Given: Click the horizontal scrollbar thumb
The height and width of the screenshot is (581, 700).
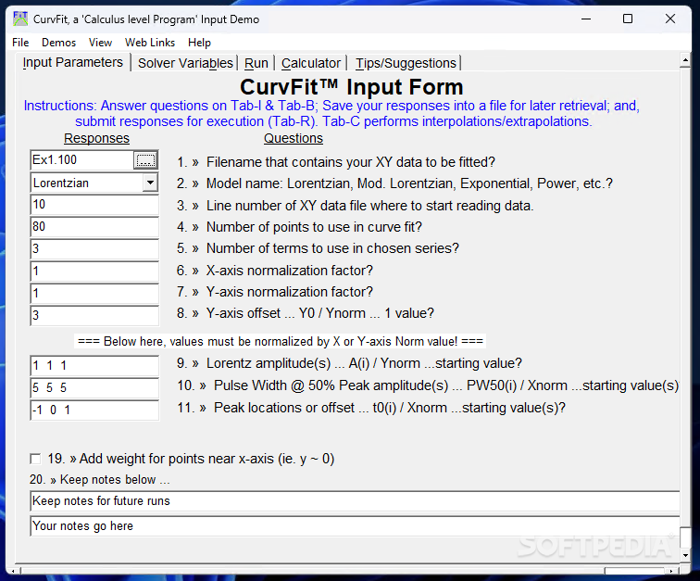Looking at the screenshot, I should tap(634, 571).
